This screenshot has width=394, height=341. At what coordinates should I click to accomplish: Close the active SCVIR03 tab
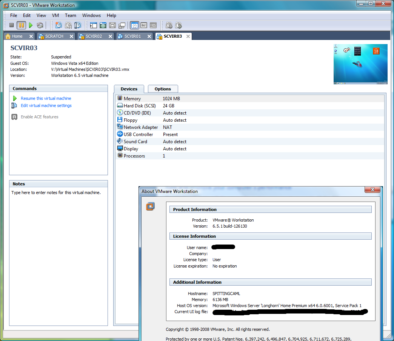point(188,37)
